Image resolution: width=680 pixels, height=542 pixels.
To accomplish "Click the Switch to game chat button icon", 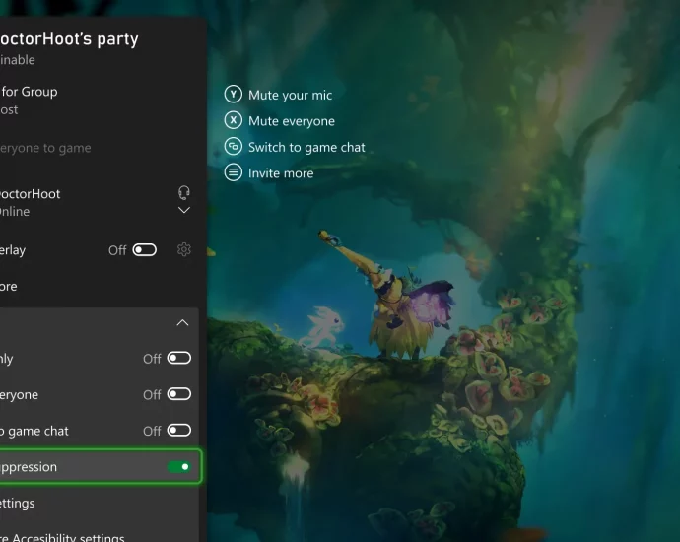I will pos(234,147).
